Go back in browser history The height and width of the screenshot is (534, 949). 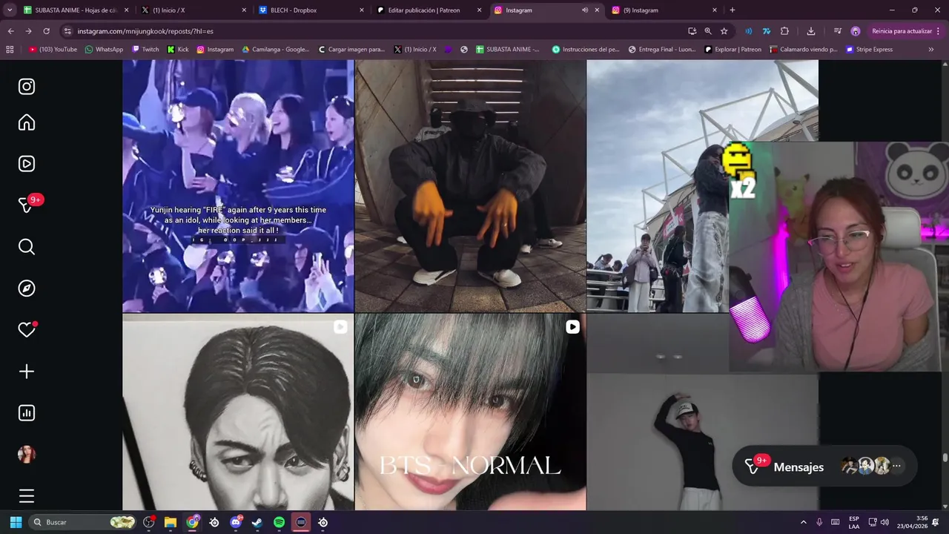[10, 31]
